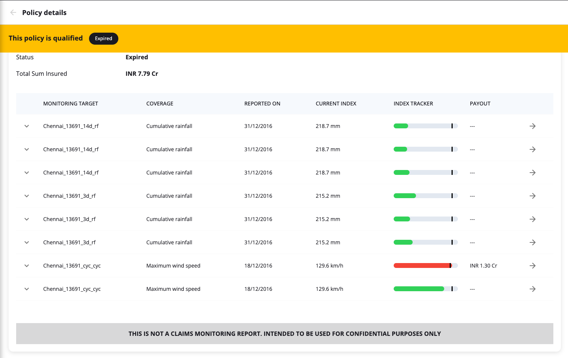The height and width of the screenshot is (358, 568).
Task: Open details arrow for second Chennai_13691_3d_rf row
Action: click(532, 219)
